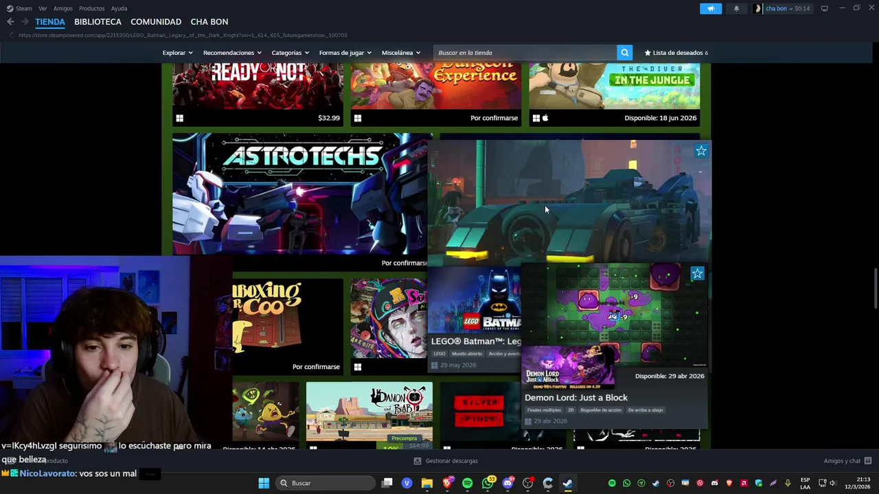Switch to the TIENDA tab
Screen dimensions: 879x494
click(x=50, y=22)
